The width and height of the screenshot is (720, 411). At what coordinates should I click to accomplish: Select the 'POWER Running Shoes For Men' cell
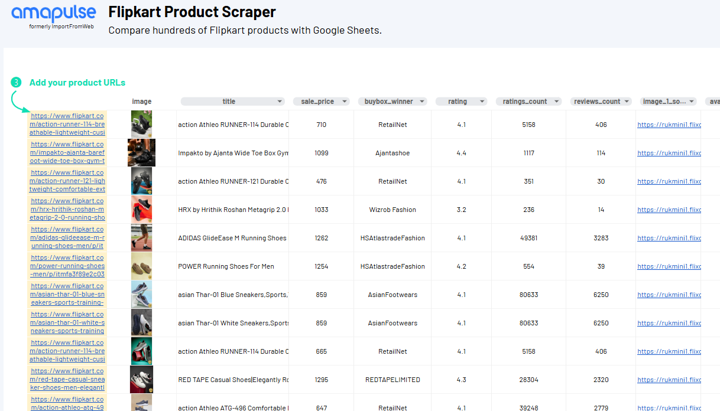(x=233, y=266)
